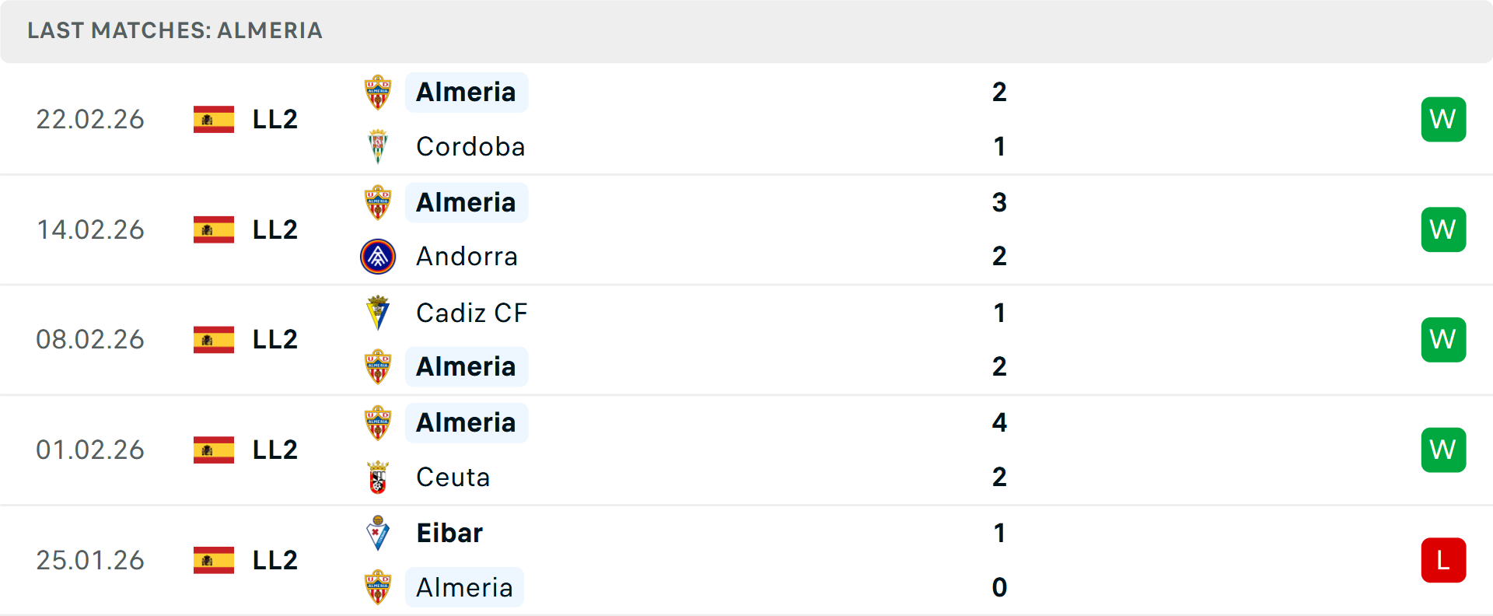Viewport: 1493px width, 616px height.
Task: Click the Cordoba club crest icon
Action: click(x=378, y=146)
